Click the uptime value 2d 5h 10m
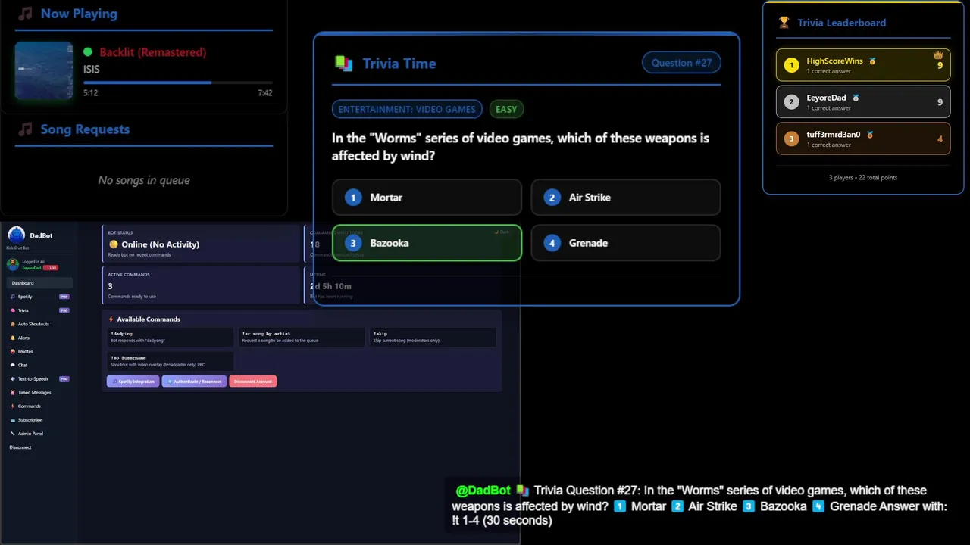 click(330, 286)
